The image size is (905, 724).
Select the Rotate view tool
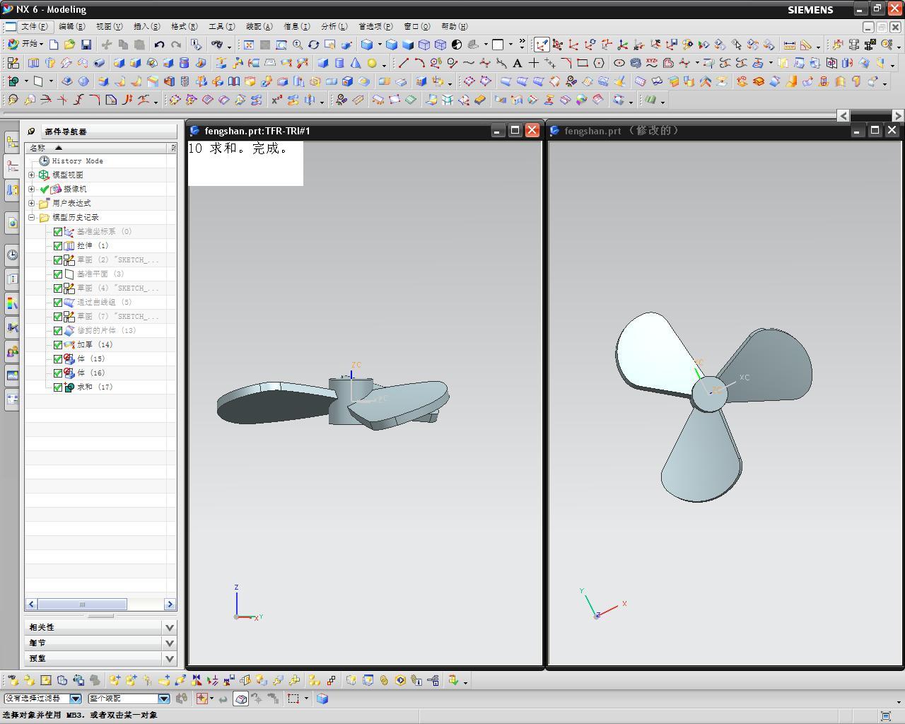click(x=314, y=45)
